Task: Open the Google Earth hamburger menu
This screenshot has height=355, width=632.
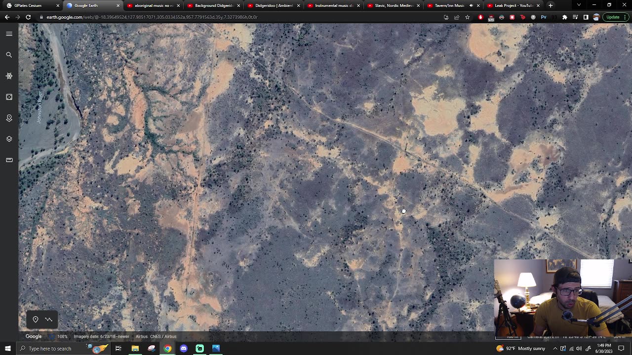Action: point(9,34)
